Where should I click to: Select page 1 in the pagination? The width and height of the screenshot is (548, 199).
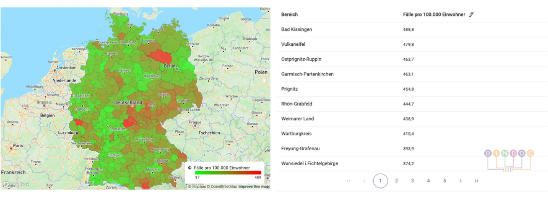[380, 181]
